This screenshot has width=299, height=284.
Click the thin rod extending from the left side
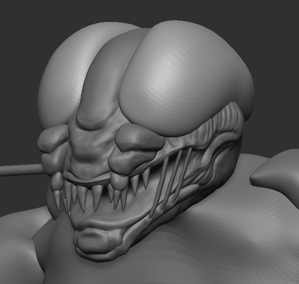[x=22, y=170]
